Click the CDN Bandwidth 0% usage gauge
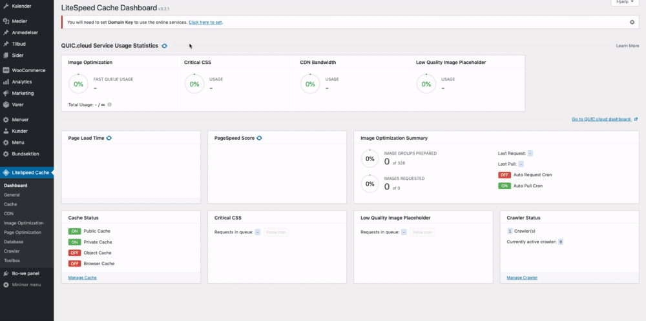 tap(310, 84)
